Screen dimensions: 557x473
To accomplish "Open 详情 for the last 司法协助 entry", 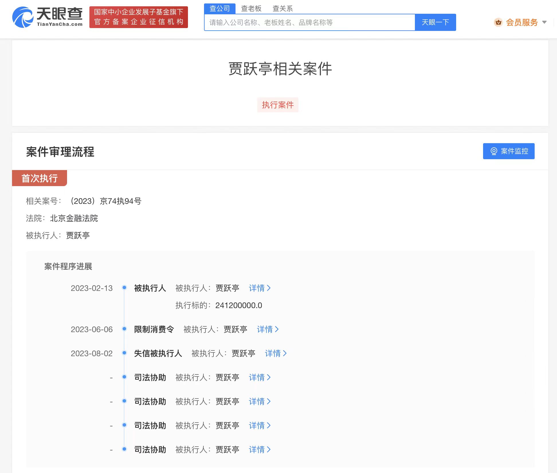I will tap(260, 450).
